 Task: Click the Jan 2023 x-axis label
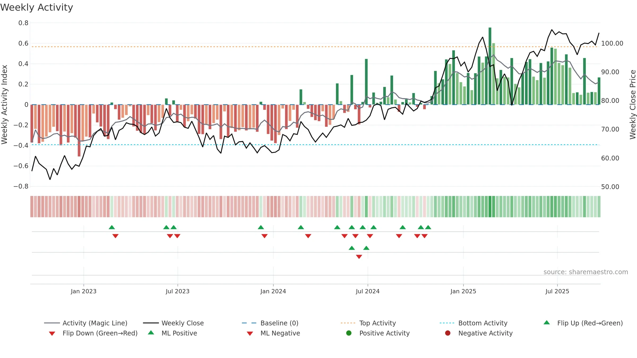click(x=84, y=291)
